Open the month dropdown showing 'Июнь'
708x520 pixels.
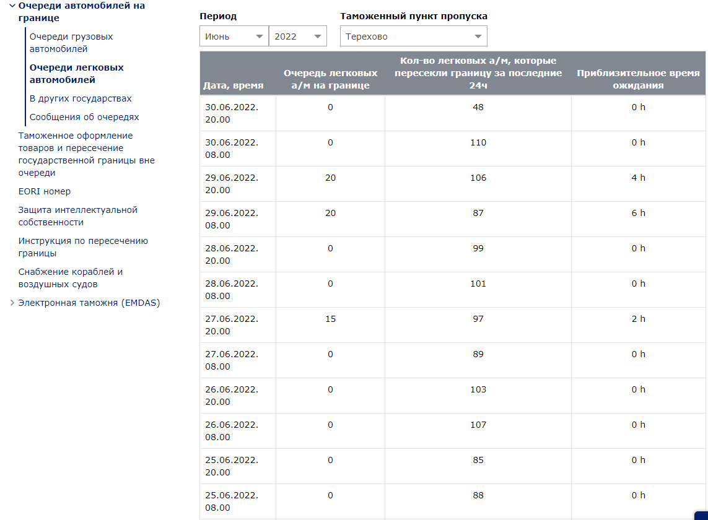pyautogui.click(x=234, y=37)
